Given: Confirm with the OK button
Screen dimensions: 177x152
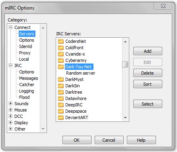Looking at the screenshot, I should pos(77,140).
